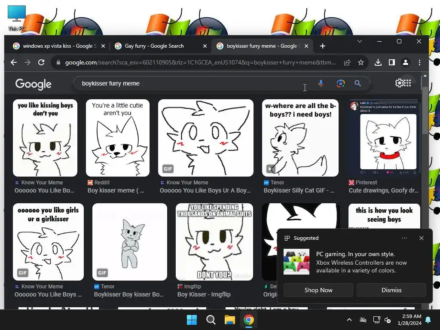This screenshot has height=330, width=440.
Task: Submit search with magnifier icon
Action: coord(357,83)
